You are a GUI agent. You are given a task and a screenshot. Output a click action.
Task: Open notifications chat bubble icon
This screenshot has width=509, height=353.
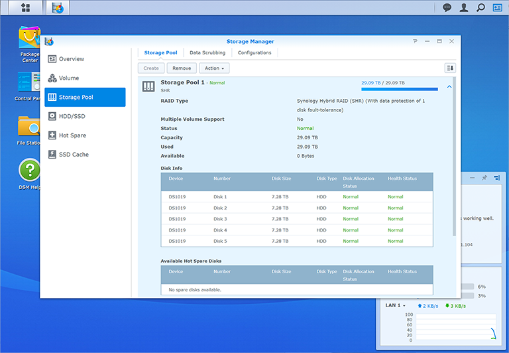[x=447, y=7]
